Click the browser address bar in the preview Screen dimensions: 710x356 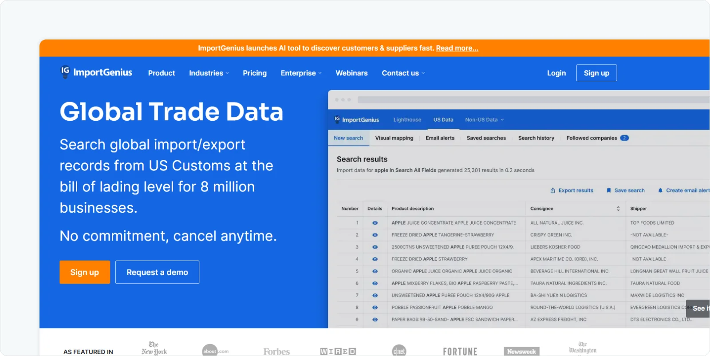click(534, 100)
